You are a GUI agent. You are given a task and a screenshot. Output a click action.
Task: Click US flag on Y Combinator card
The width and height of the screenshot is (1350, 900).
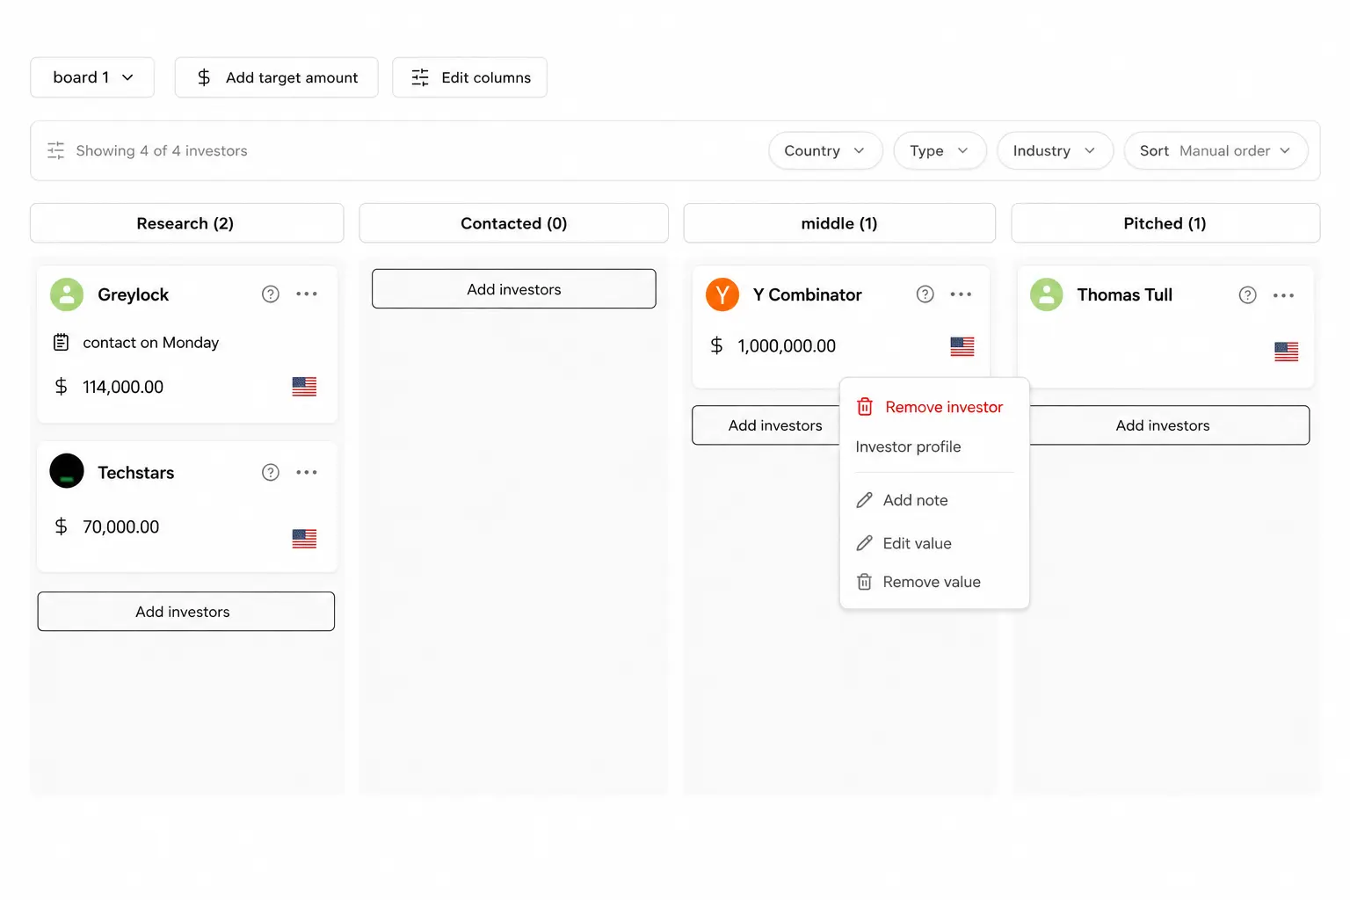[962, 346]
